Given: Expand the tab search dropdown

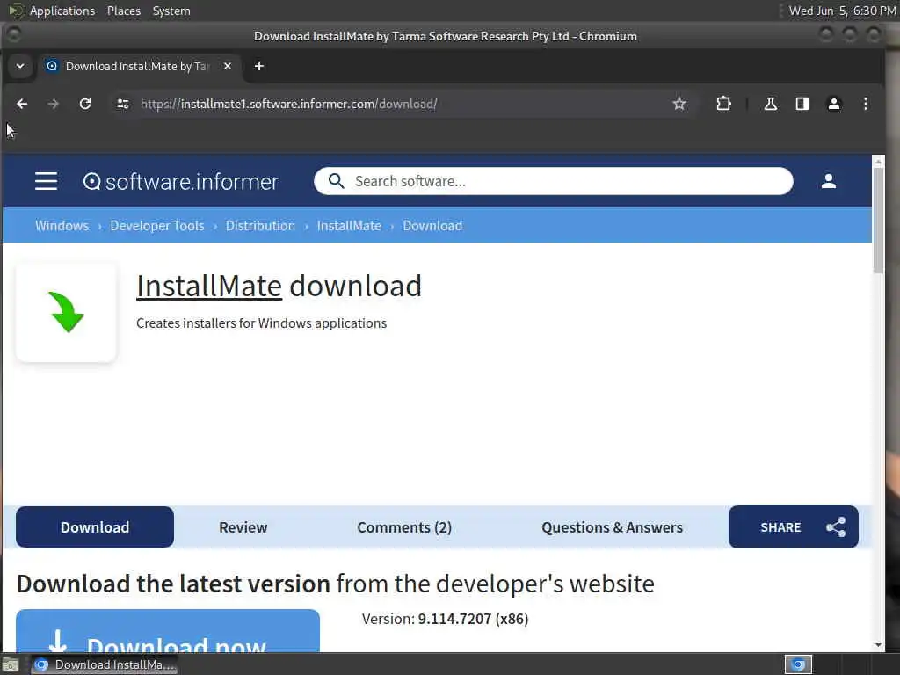Looking at the screenshot, I should coord(20,66).
